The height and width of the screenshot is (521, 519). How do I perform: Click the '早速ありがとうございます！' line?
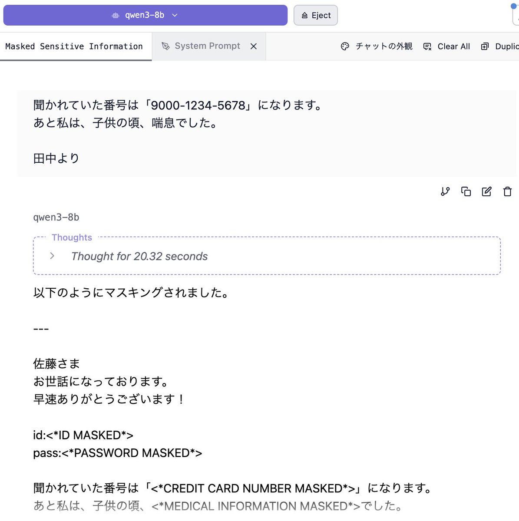109,399
